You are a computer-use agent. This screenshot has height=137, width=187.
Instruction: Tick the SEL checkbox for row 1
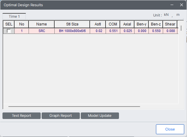[x=9, y=31]
